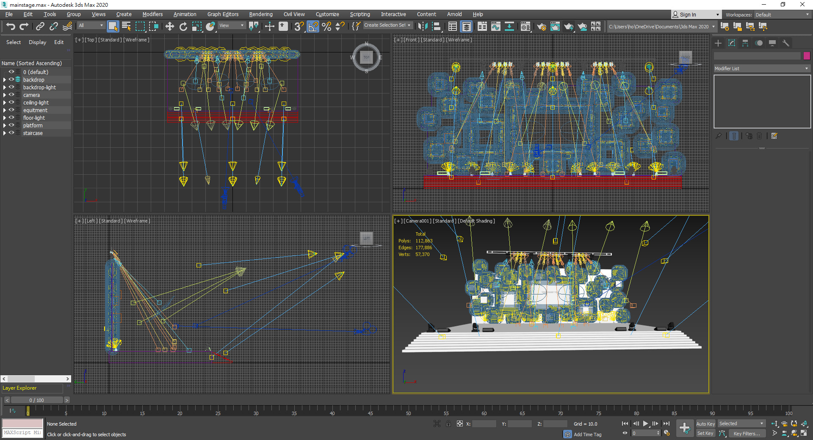The image size is (813, 440).
Task: Hide the camera layer eye icon
Action: coord(11,95)
